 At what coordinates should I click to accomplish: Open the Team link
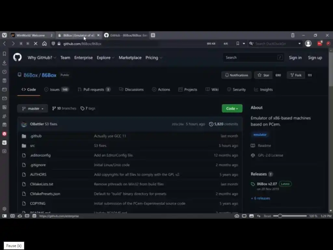pos(65,58)
